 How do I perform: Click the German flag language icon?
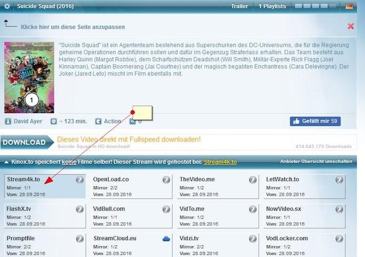350,6
